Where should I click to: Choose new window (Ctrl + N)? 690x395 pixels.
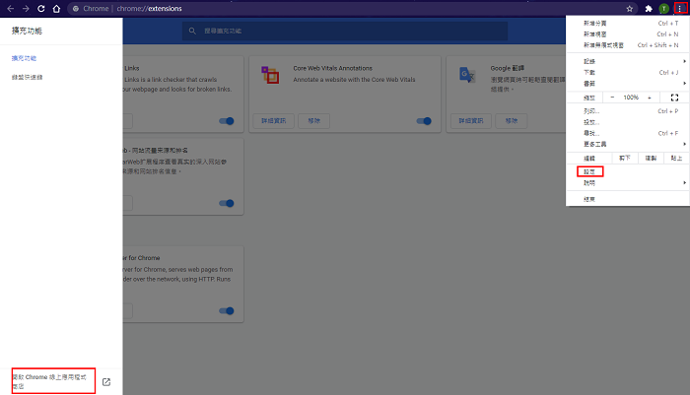point(628,33)
